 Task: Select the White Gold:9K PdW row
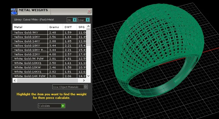pyautogui.click(x=49, y=59)
